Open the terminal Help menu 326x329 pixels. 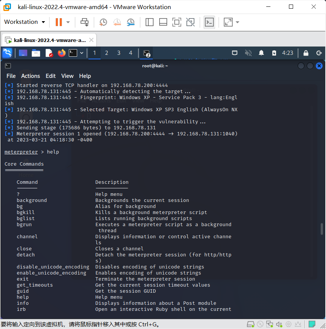tap(85, 76)
